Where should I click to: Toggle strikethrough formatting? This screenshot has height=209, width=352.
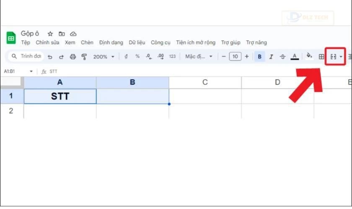tap(282, 56)
